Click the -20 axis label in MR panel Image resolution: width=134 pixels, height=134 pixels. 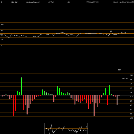131,101
